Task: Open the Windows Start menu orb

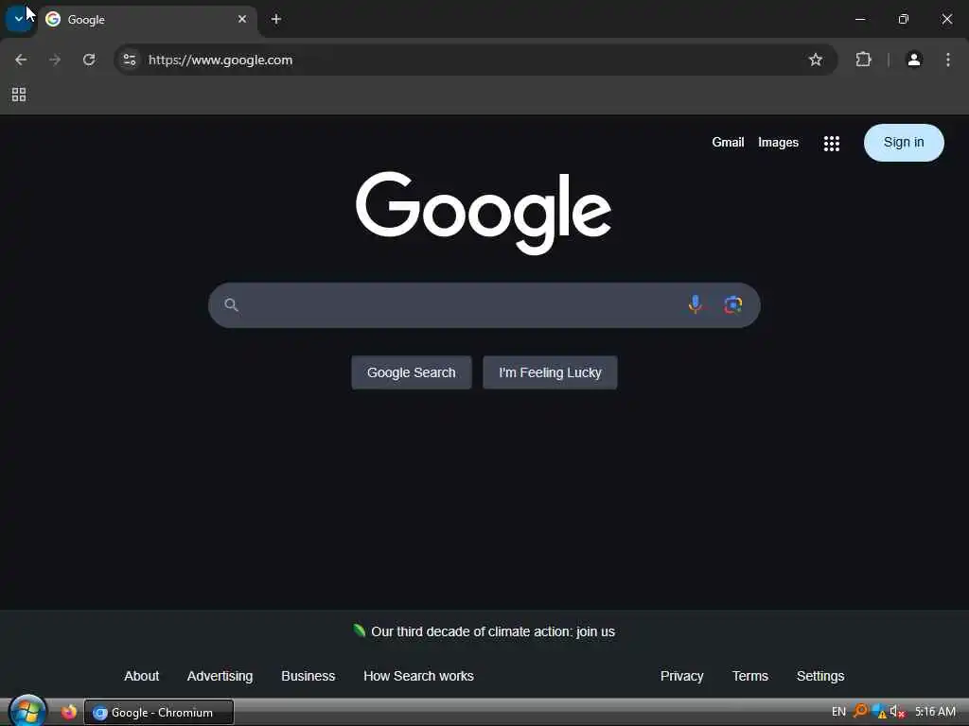Action: (x=27, y=711)
